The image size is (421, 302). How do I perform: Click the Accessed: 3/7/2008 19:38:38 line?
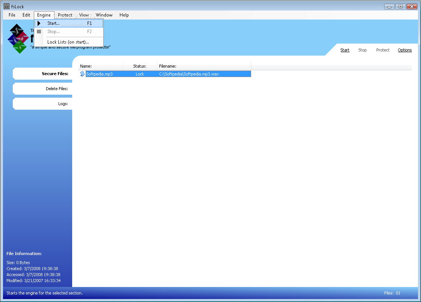click(33, 275)
